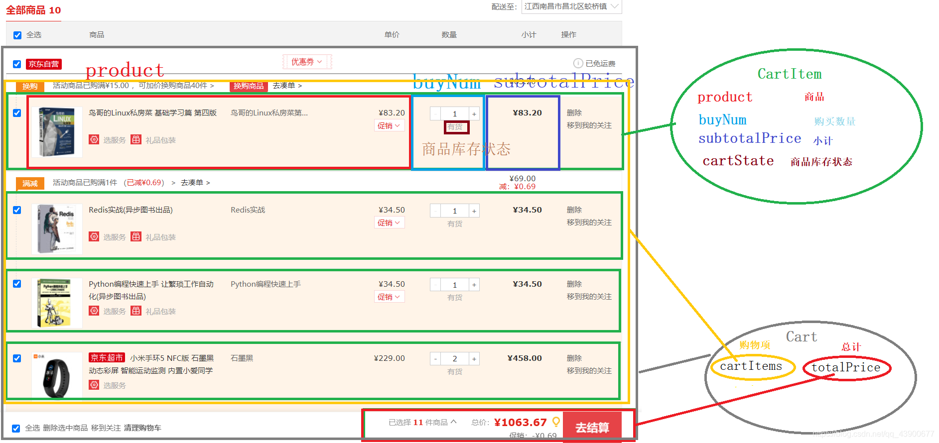This screenshot has height=443, width=939.
Task: Click the 换购商品 red button
Action: (249, 86)
